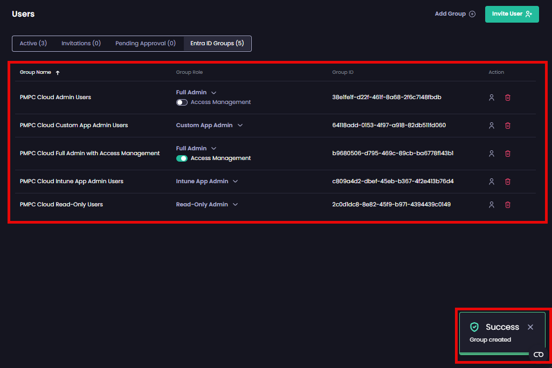Click the link icon in the success toast
The width and height of the screenshot is (552, 368).
point(537,355)
